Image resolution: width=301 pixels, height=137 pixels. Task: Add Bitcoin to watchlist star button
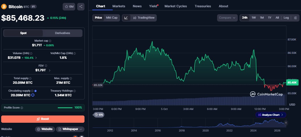point(69,7)
